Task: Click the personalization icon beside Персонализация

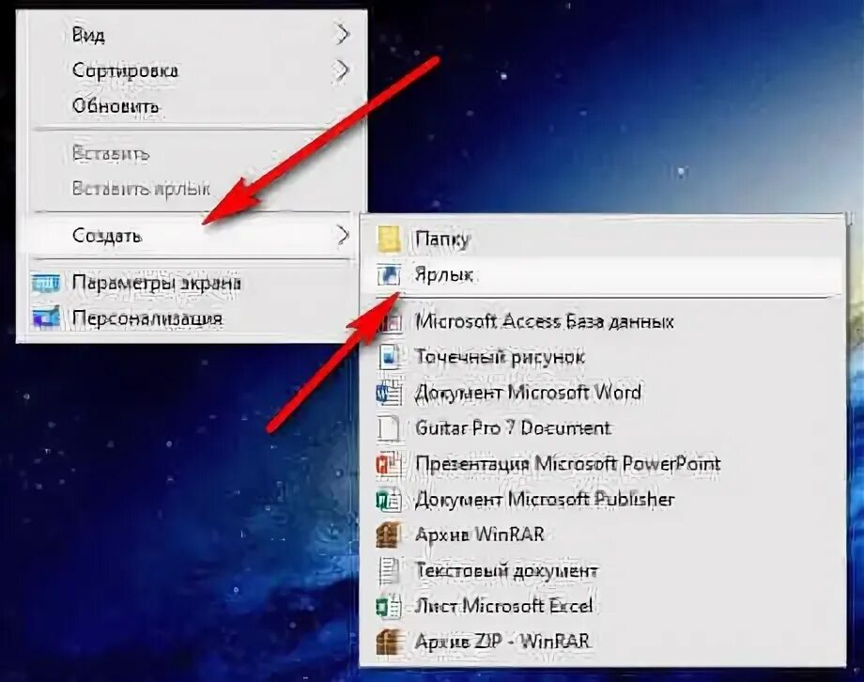Action: tap(46, 318)
